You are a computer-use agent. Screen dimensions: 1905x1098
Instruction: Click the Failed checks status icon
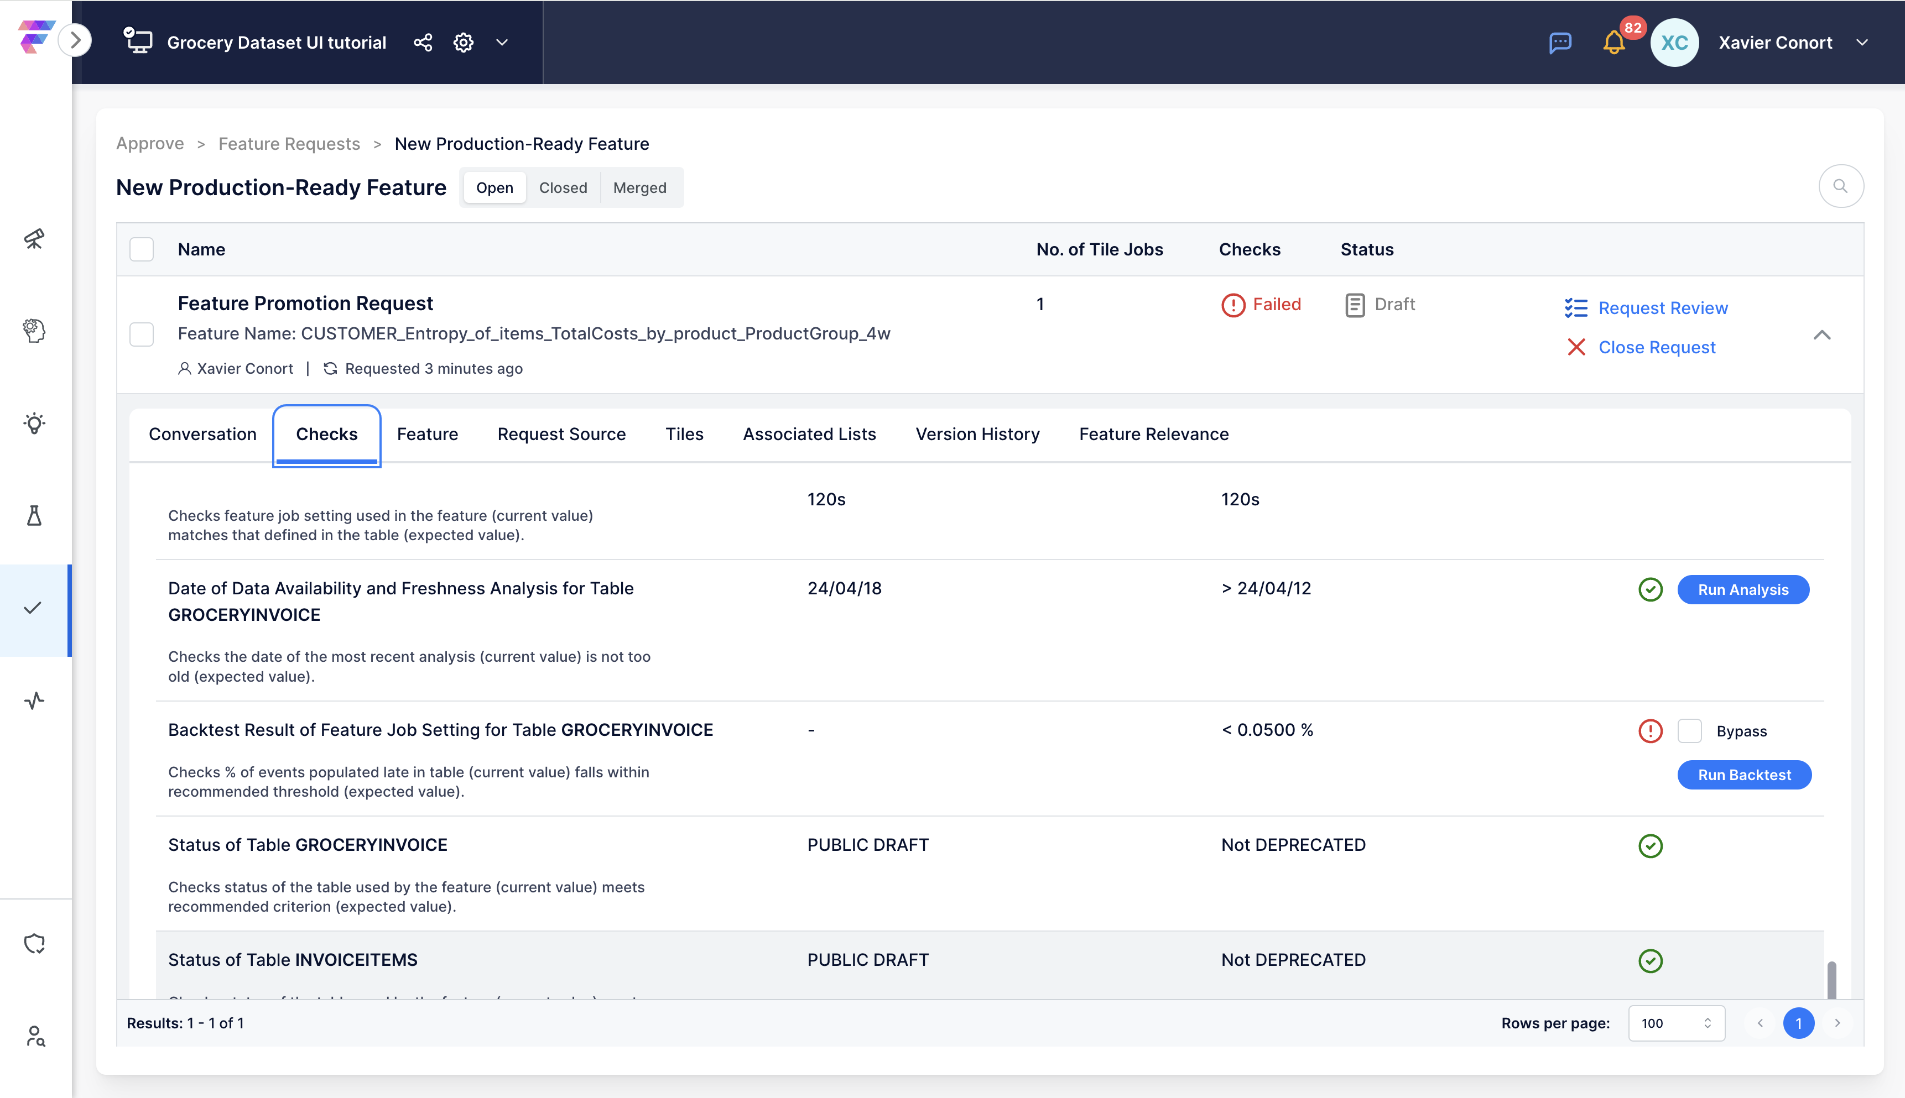pos(1233,305)
